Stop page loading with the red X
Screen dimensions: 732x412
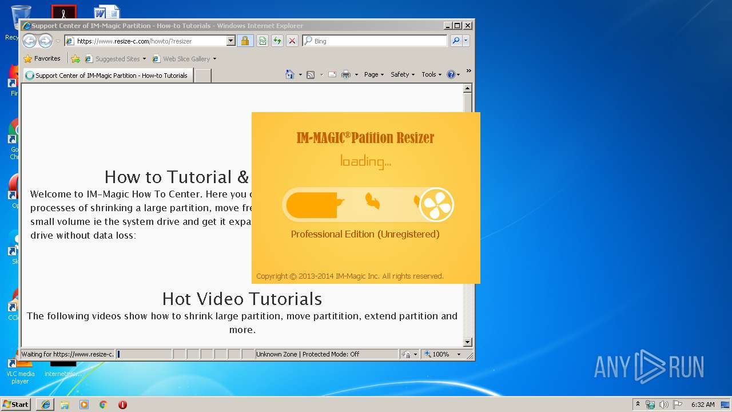coord(292,41)
